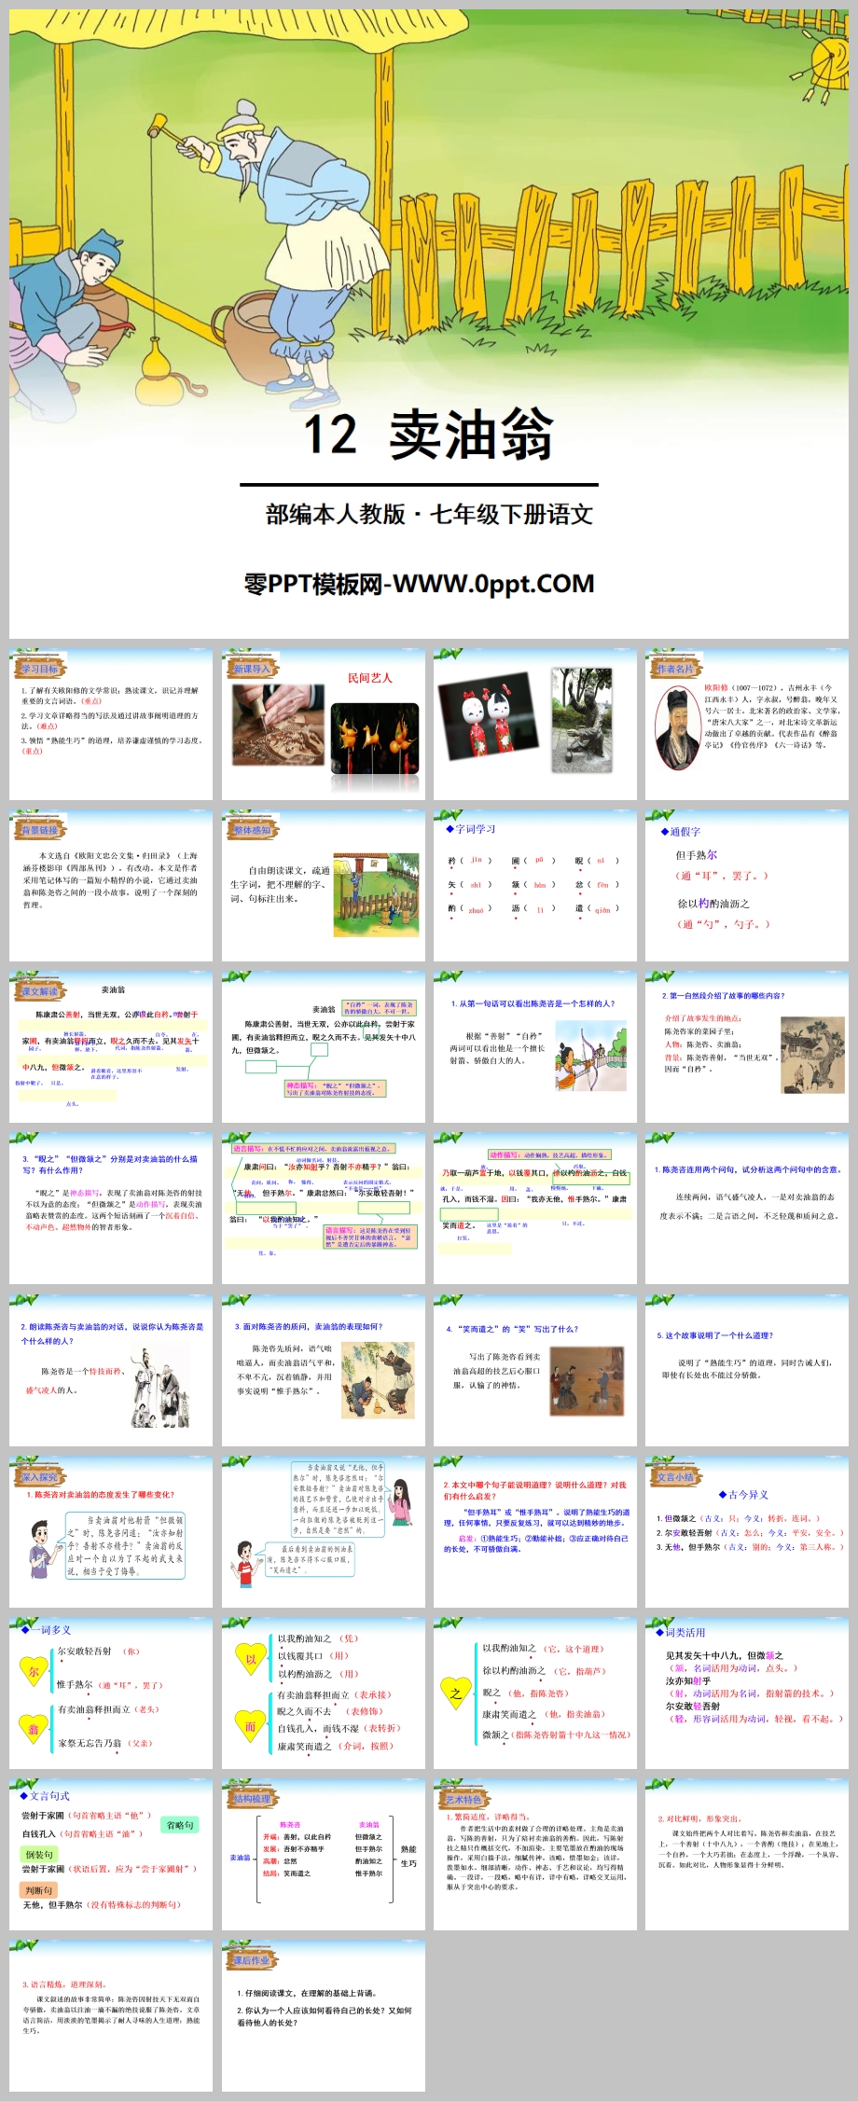Open the 学习目标 slide thumbnail
The image size is (858, 2101).
tap(111, 724)
